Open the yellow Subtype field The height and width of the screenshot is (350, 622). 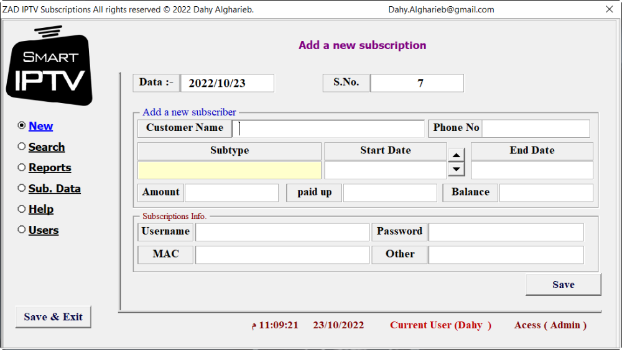[x=230, y=170]
